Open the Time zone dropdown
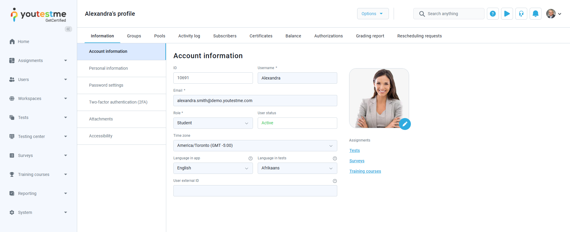 coord(255,146)
